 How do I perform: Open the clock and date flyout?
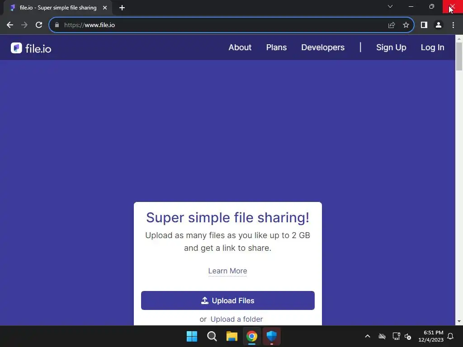pos(431,336)
